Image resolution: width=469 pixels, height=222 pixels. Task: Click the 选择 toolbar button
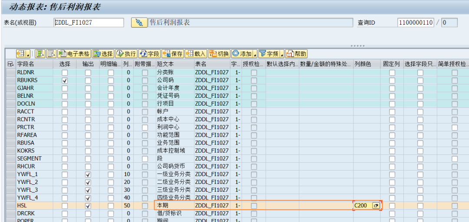(103, 54)
